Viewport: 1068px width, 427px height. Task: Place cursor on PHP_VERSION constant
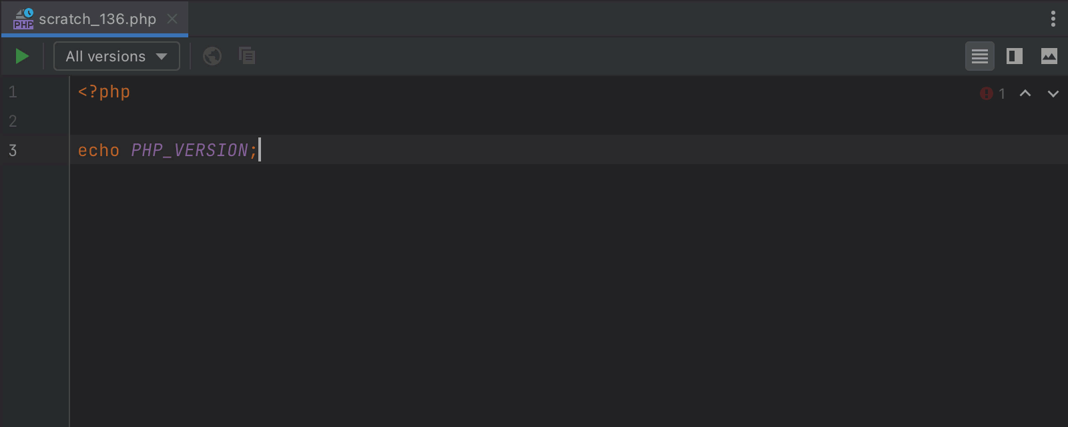[190, 150]
